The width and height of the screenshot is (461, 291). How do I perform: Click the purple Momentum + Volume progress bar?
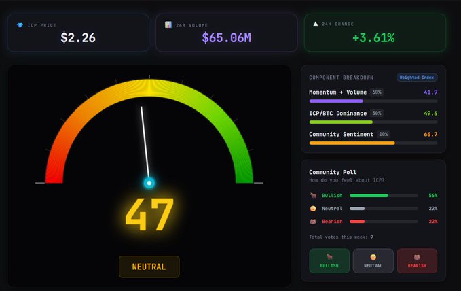tap(373, 101)
